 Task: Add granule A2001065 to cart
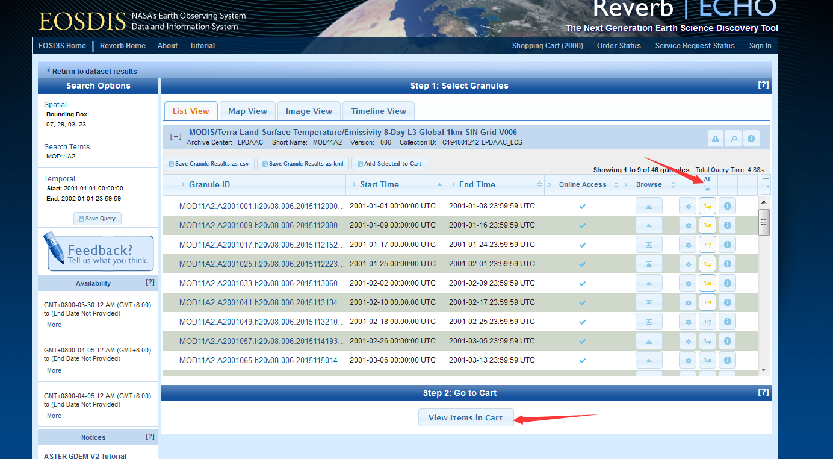click(x=707, y=360)
